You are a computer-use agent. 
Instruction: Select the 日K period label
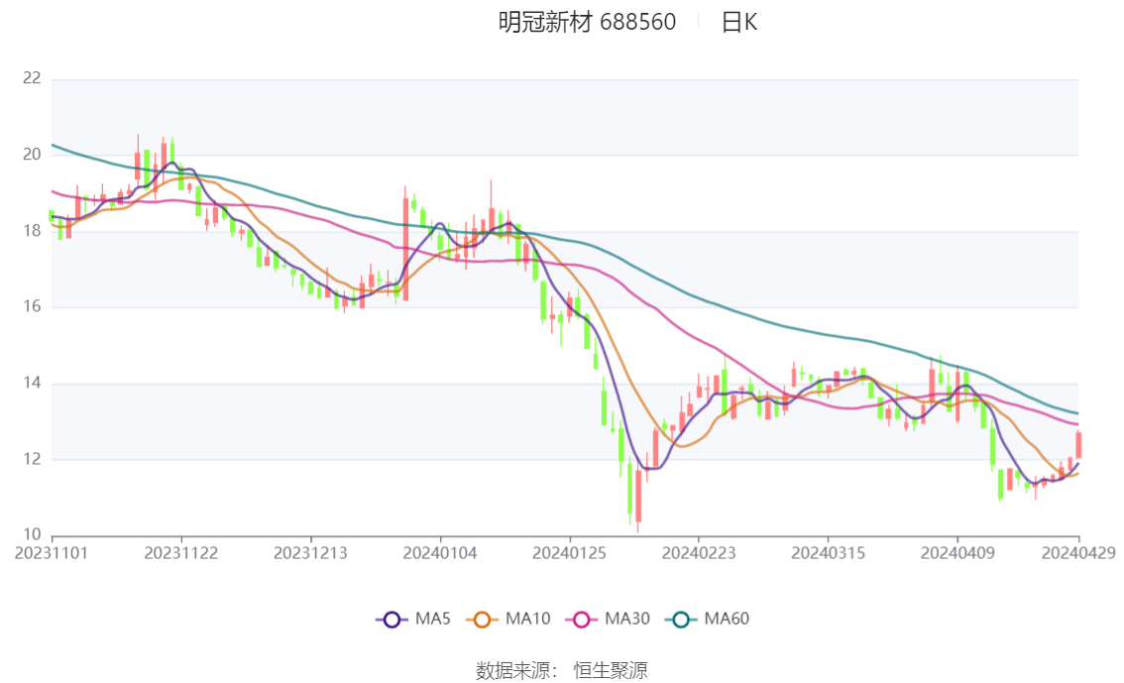739,22
